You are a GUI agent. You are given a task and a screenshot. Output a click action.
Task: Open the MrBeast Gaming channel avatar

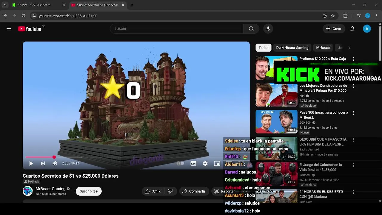click(28, 191)
